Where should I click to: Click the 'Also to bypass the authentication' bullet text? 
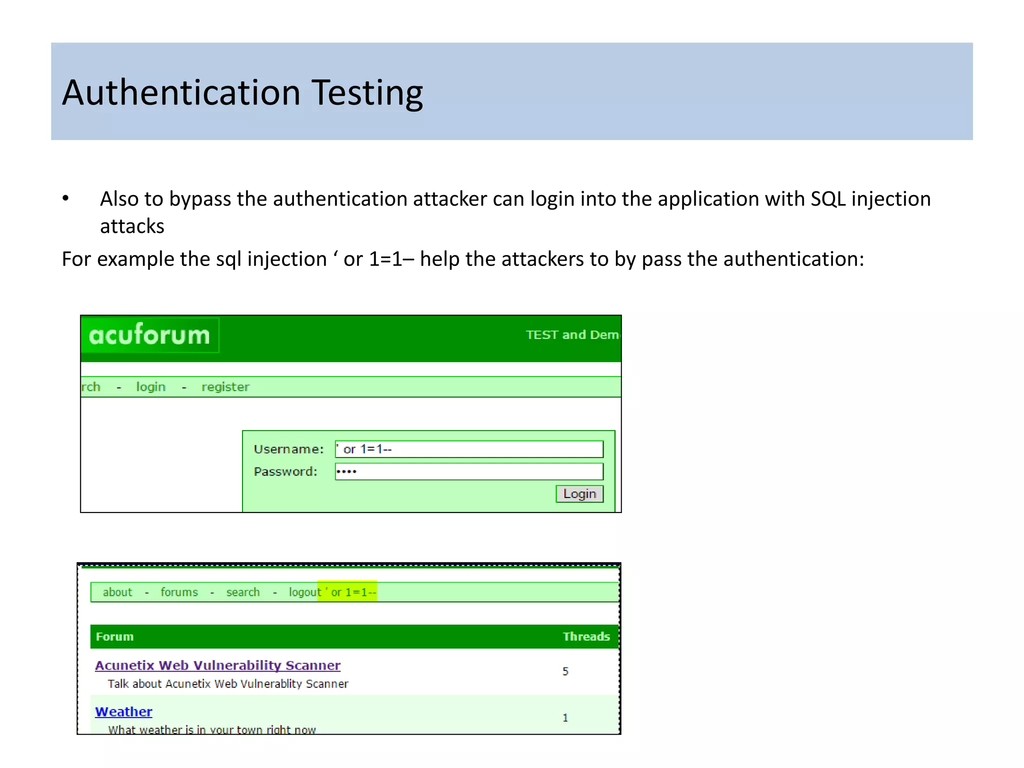pos(515,212)
